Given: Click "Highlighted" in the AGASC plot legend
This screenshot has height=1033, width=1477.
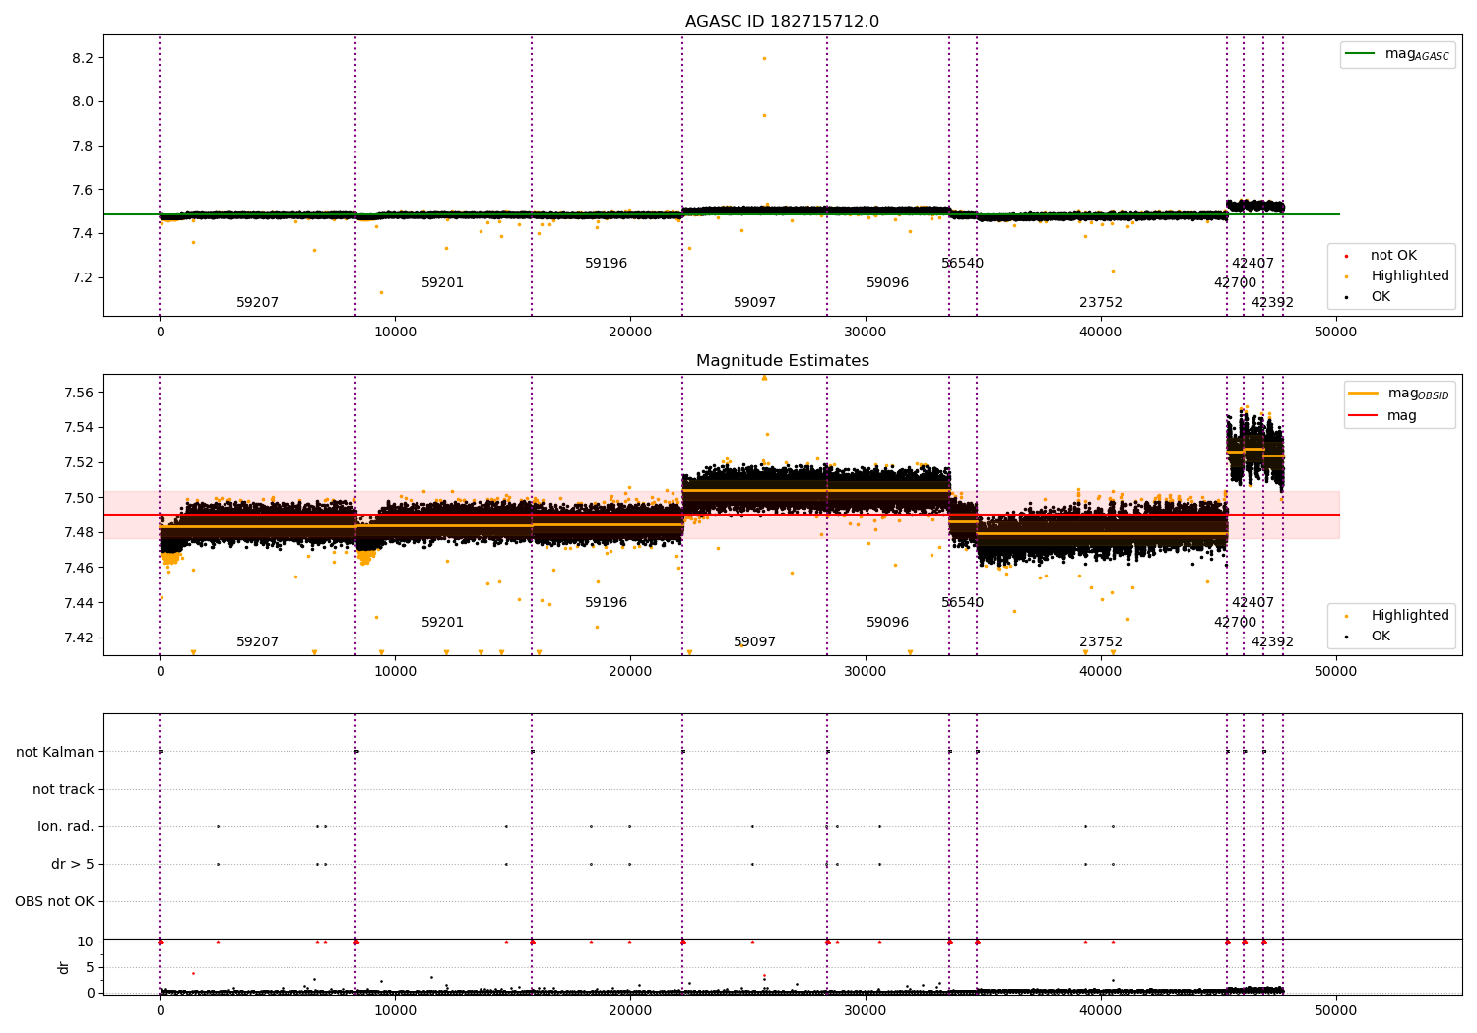Looking at the screenshot, I should 1410,276.
